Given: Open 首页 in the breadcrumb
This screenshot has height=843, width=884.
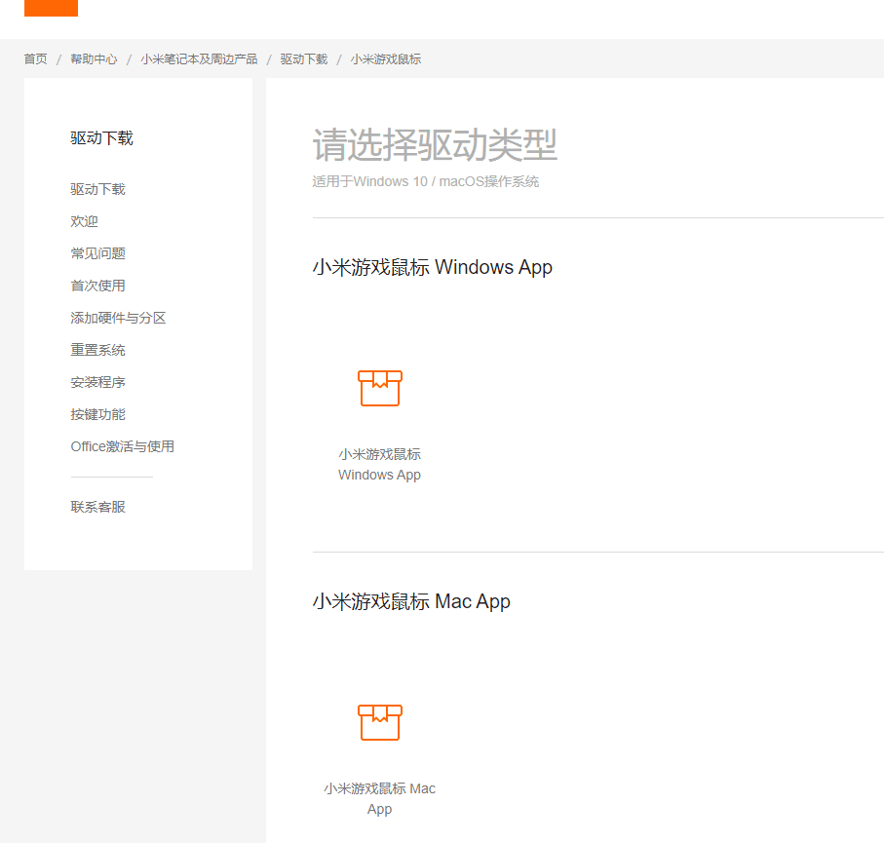Looking at the screenshot, I should [35, 59].
